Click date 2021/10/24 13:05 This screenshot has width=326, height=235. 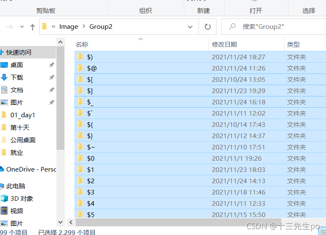click(239, 79)
